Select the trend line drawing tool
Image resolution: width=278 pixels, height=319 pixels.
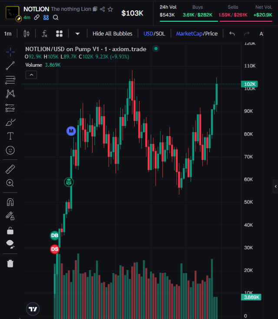(10, 66)
